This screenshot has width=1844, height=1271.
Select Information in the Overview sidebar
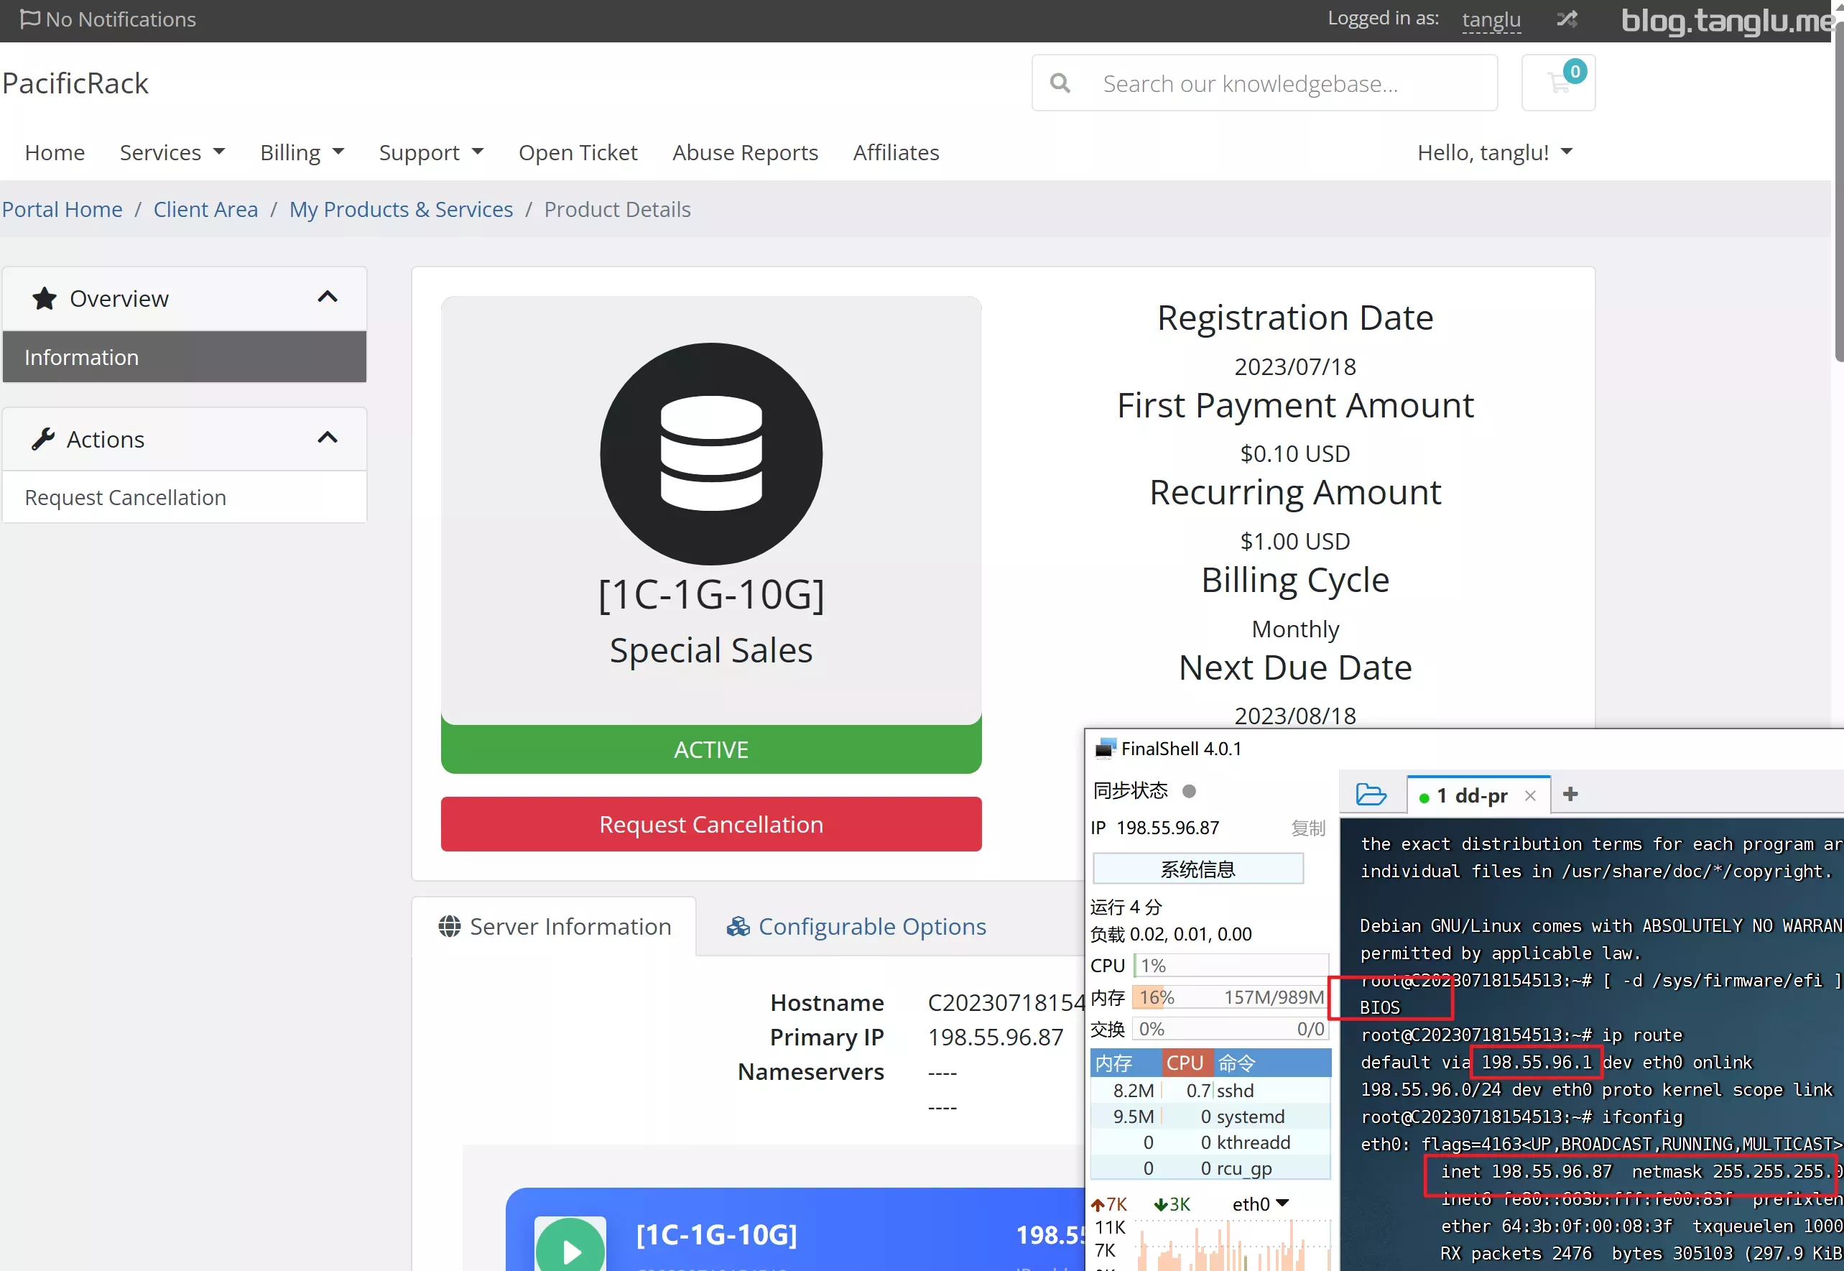coord(185,357)
